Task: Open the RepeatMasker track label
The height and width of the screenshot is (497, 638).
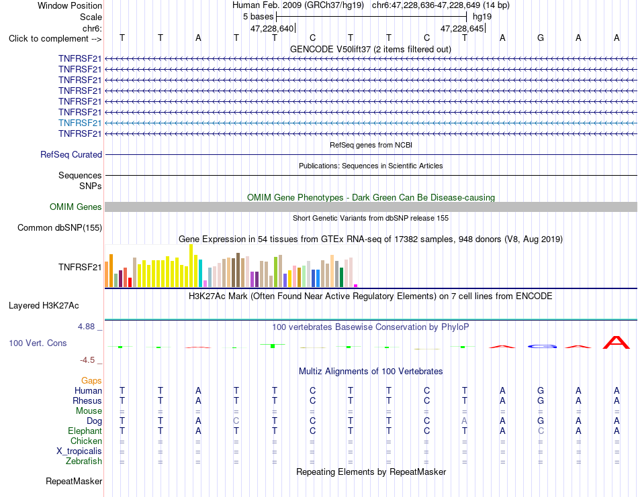Action: 74,481
